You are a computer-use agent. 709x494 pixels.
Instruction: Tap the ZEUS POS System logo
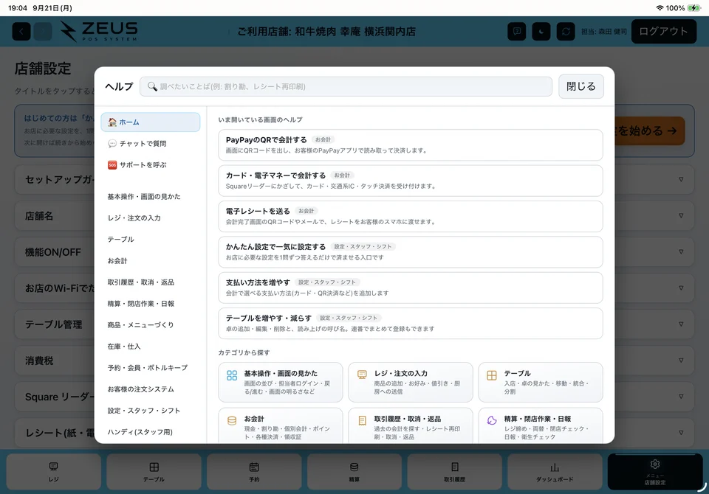(x=99, y=31)
